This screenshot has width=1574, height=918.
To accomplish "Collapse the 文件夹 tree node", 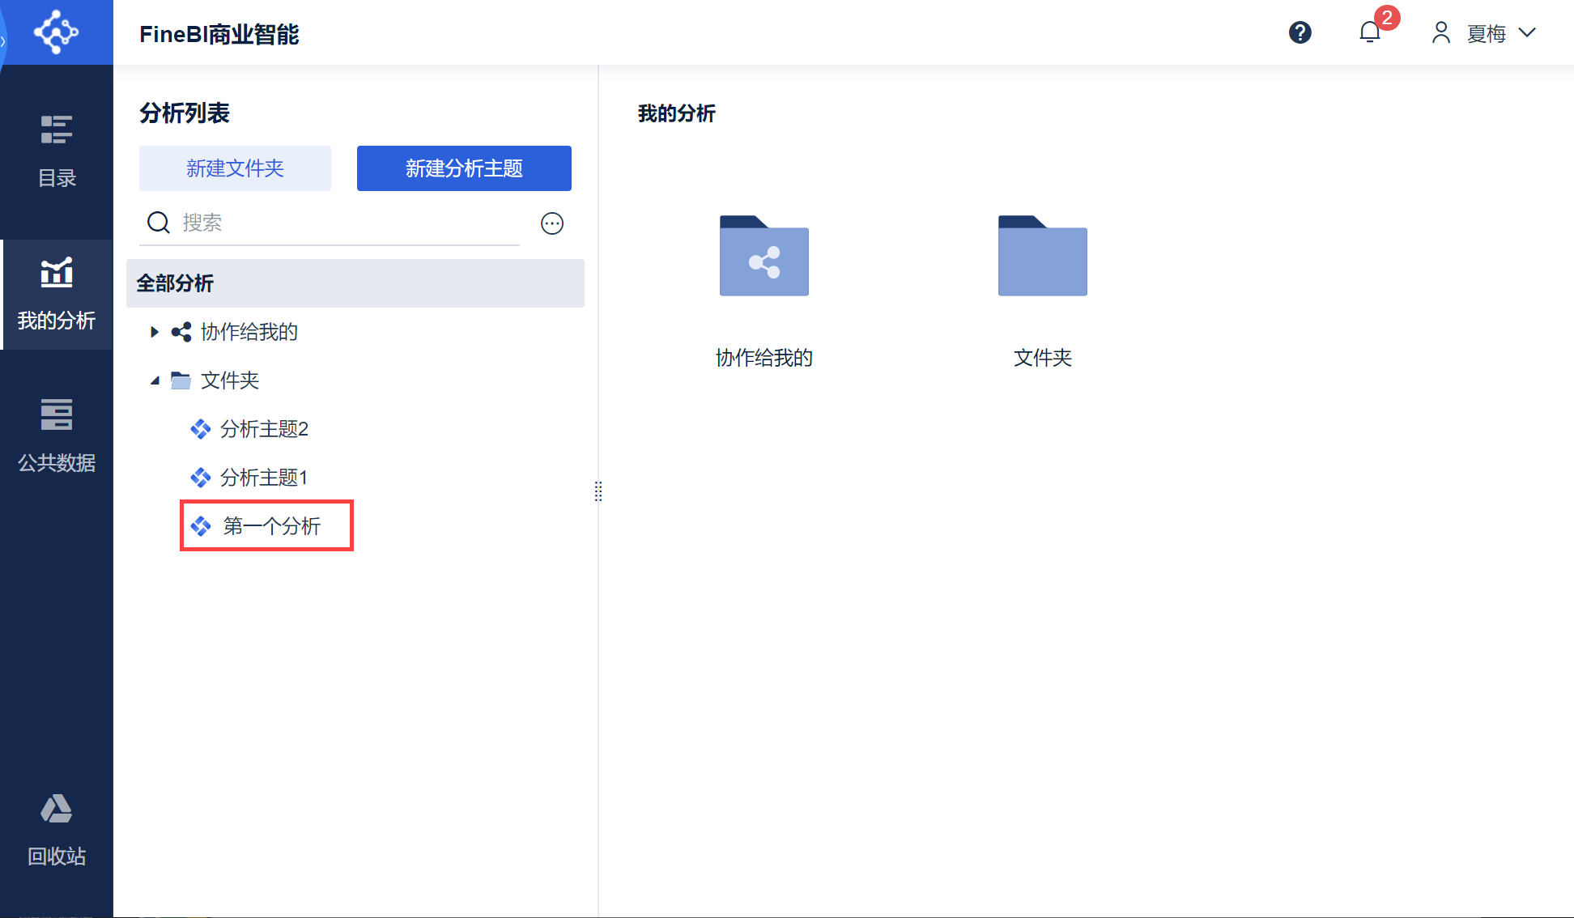I will pyautogui.click(x=155, y=380).
